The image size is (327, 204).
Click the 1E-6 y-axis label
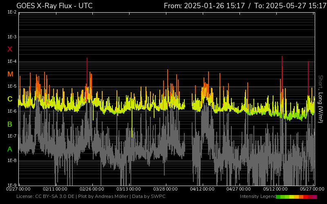(12, 111)
